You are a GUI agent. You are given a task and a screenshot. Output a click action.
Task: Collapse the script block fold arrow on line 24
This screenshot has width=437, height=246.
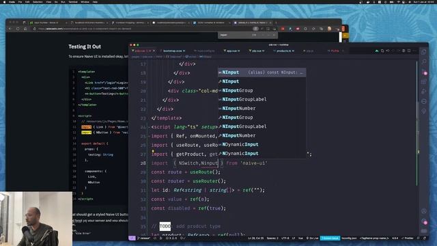click(149, 127)
